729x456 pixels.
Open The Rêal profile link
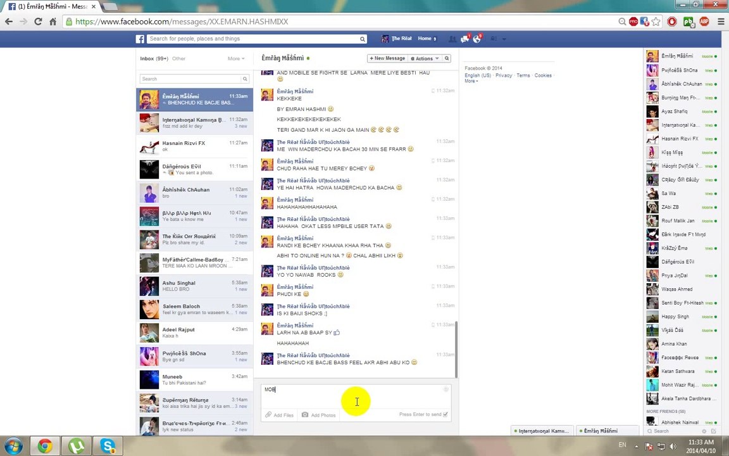(397, 39)
